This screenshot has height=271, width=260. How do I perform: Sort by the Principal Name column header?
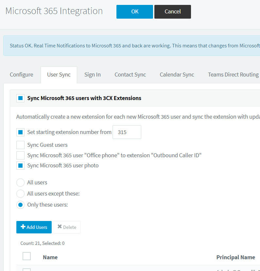[x=235, y=257]
